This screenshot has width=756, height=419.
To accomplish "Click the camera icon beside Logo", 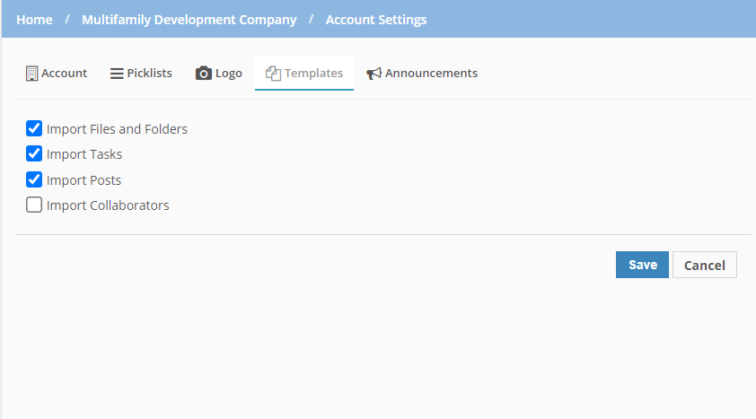I will (204, 74).
